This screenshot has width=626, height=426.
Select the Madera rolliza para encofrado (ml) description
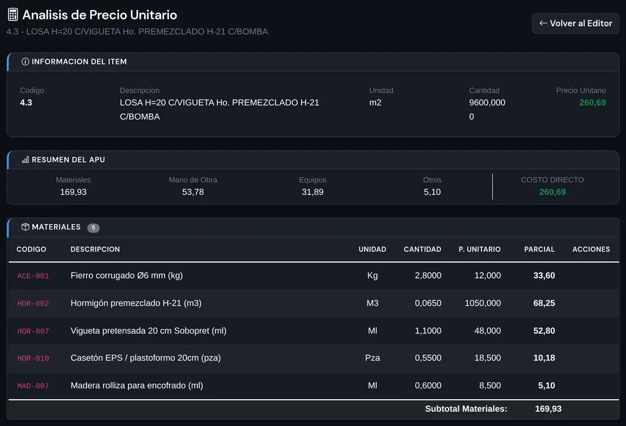click(137, 385)
